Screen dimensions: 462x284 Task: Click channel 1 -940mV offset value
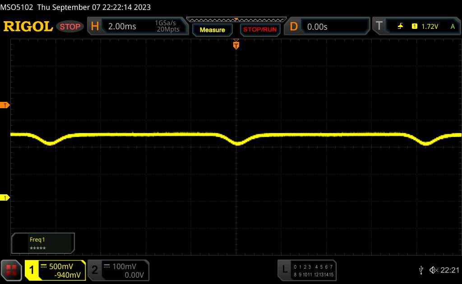point(68,275)
